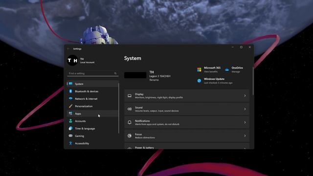Click the Bluetooth & devices icon

click(70, 91)
